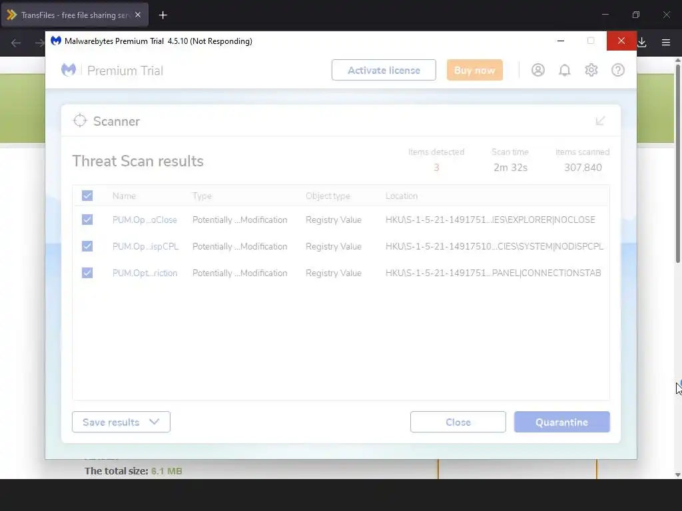Open the notifications bell in Malwarebytes
The height and width of the screenshot is (511, 682).
click(564, 70)
